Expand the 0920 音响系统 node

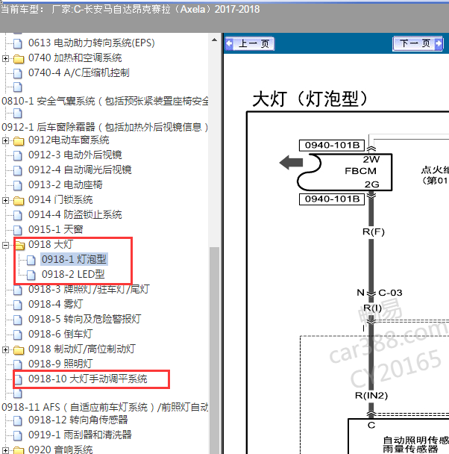pyautogui.click(x=5, y=450)
